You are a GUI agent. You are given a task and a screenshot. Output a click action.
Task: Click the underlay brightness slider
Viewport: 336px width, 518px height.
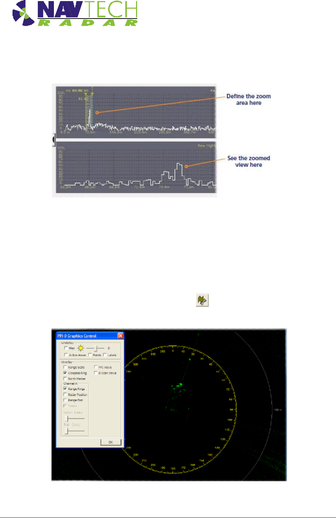(95, 348)
